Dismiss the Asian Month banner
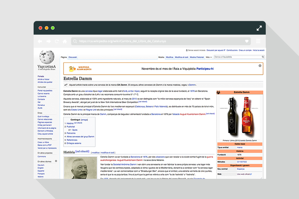Image resolution: width=299 pixels, height=199 pixels. tap(260, 66)
